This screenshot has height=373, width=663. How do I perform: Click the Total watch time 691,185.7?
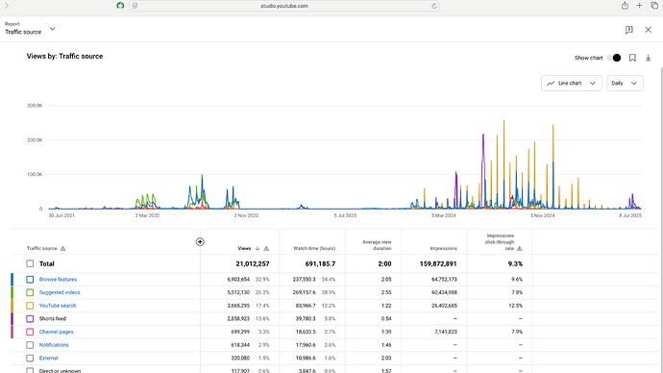[320, 264]
